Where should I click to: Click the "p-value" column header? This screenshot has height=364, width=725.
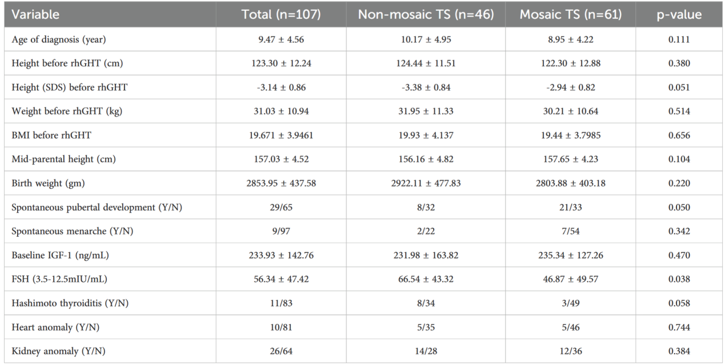click(678, 15)
